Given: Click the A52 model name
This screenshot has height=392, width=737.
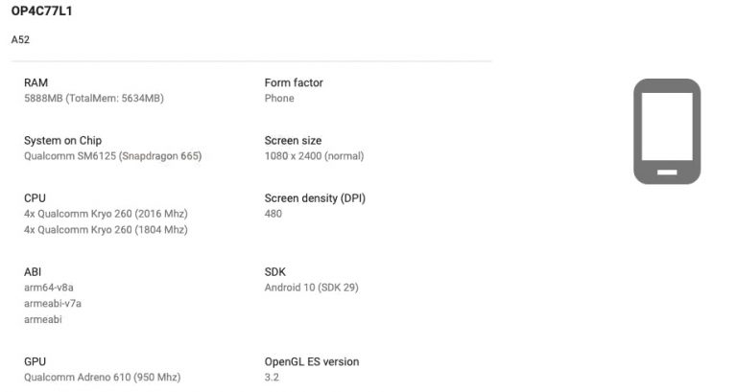Looking at the screenshot, I should [x=20, y=40].
